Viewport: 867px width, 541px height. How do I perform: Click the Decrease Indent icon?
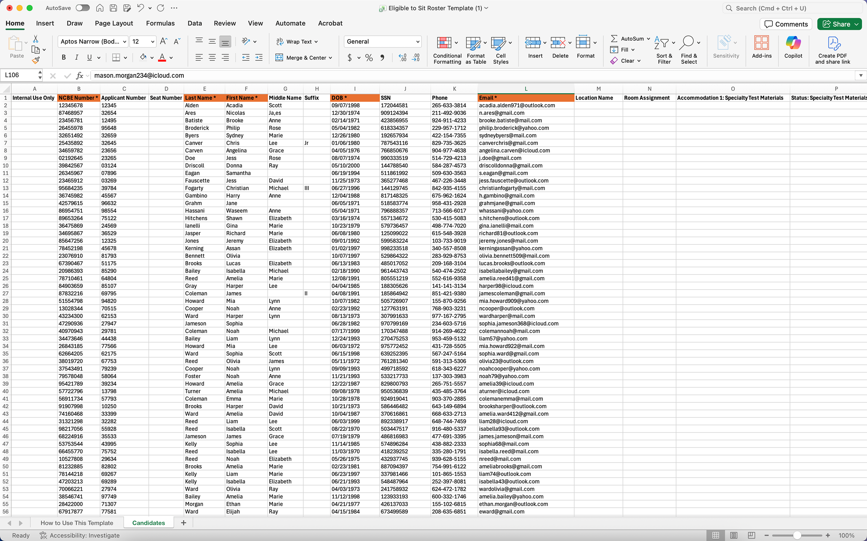point(246,57)
